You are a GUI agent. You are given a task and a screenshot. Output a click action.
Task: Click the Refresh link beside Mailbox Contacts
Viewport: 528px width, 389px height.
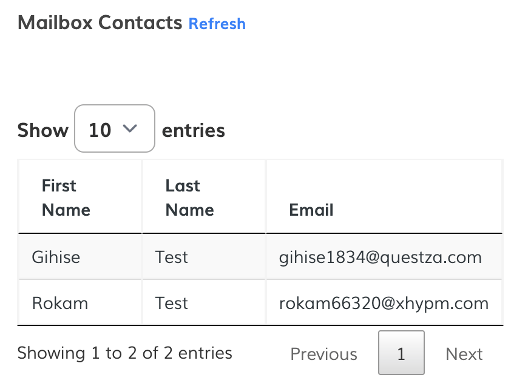[217, 24]
